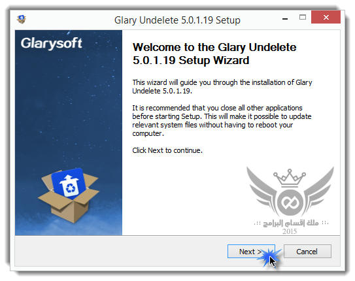Screen dimensions: 355x281
Task: Click the Glarysoft logo in banner
Action: pyautogui.click(x=52, y=43)
